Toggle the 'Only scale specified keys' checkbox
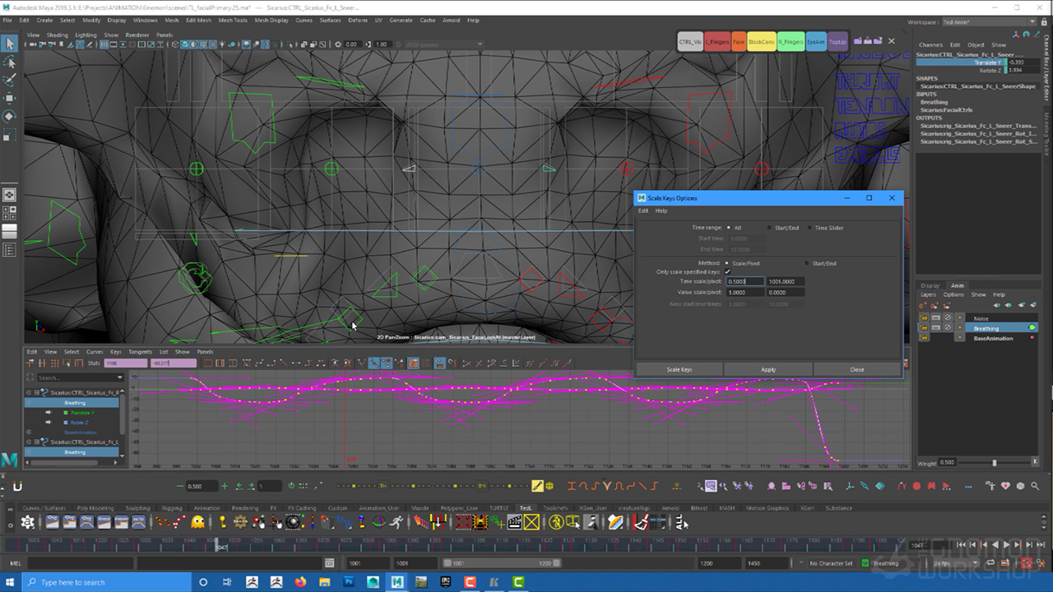This screenshot has height=592, width=1053. click(x=727, y=272)
